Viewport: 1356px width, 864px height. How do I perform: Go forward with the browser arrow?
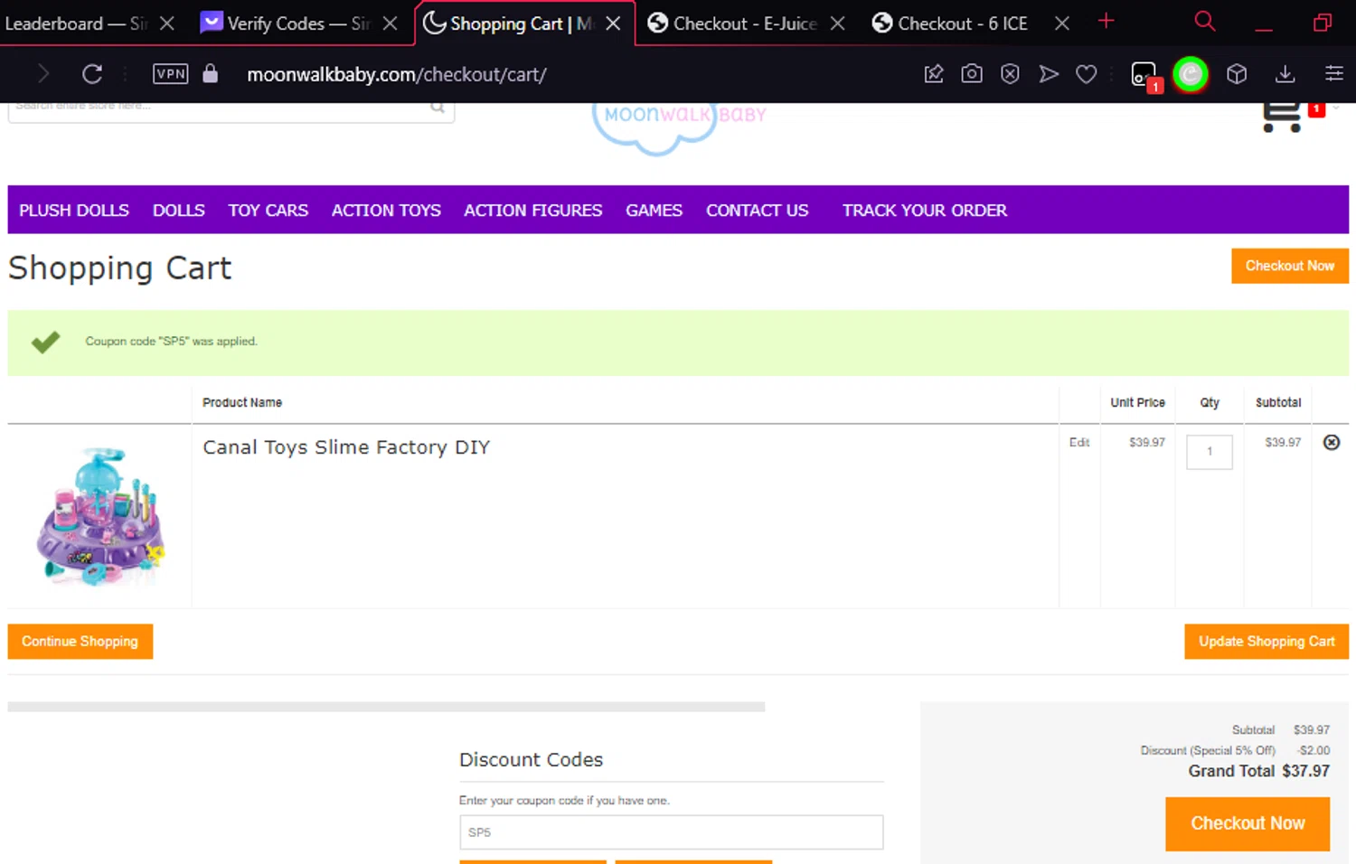tap(42, 74)
